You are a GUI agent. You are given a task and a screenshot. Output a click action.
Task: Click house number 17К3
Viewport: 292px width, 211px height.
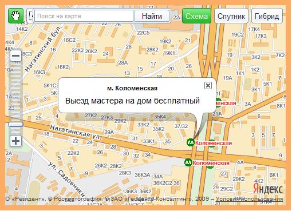tap(261, 36)
